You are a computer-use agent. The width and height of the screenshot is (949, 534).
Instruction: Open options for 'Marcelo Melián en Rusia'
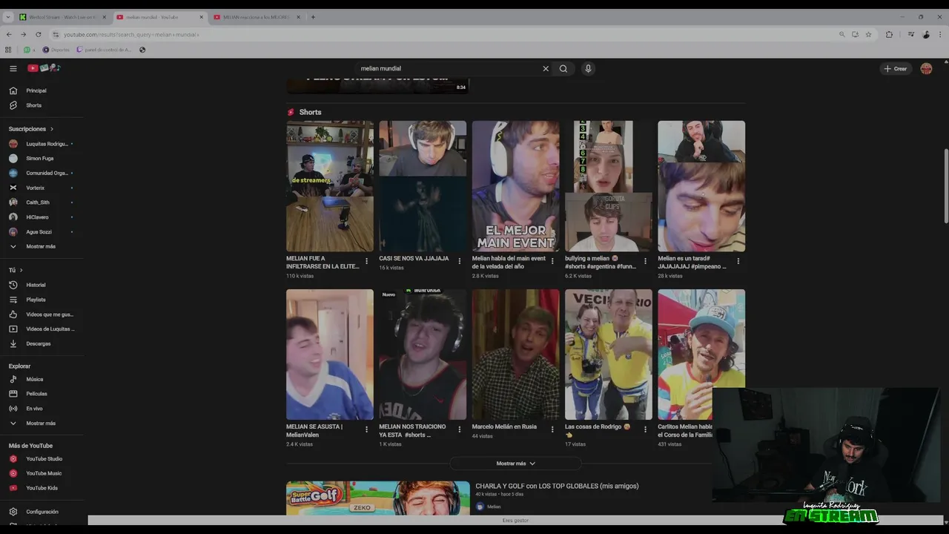[552, 429]
